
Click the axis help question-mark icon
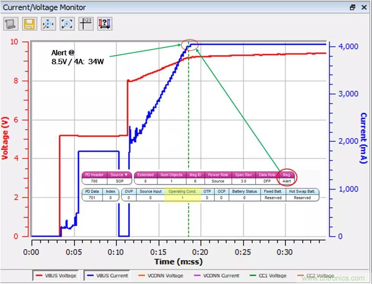pos(104,24)
